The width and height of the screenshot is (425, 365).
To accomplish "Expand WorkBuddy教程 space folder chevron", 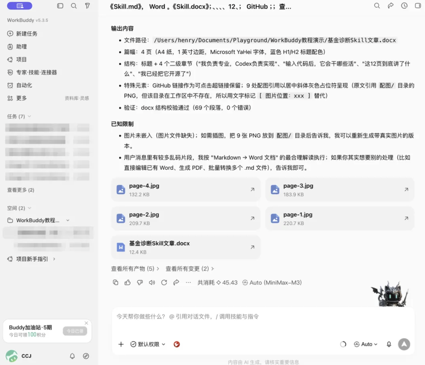I will 68,220.
